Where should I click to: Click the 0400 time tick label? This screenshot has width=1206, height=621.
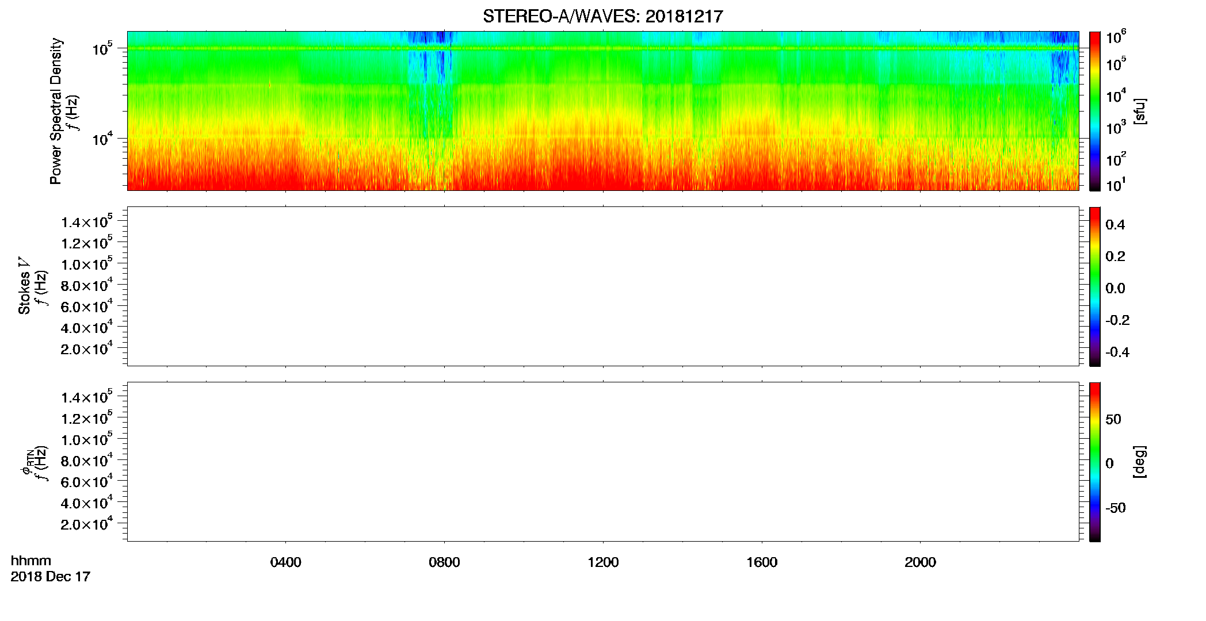point(285,562)
